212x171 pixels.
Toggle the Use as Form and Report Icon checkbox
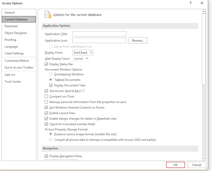click(51, 46)
